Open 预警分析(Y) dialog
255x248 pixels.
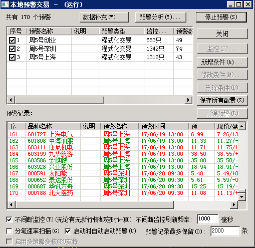(x=161, y=17)
